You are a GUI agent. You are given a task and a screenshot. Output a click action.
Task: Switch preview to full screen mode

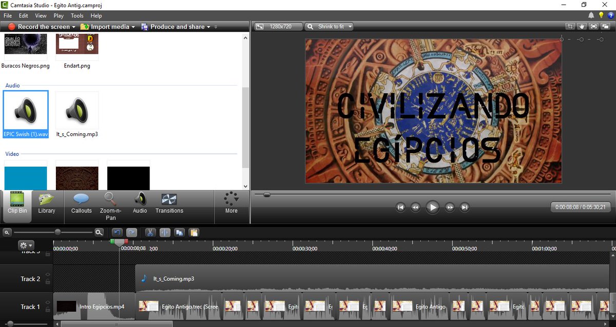593,26
